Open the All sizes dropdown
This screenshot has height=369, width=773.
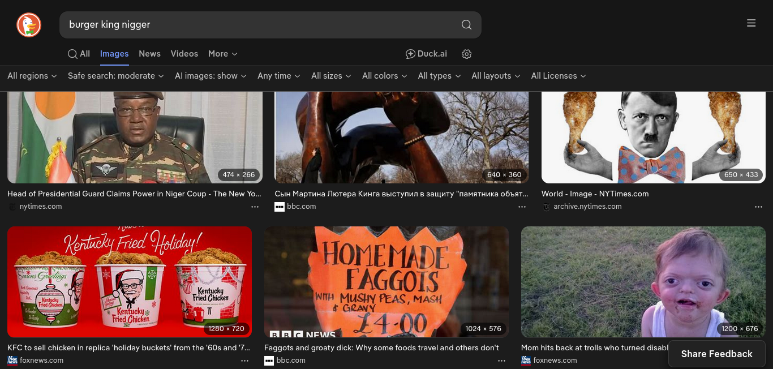(x=331, y=76)
